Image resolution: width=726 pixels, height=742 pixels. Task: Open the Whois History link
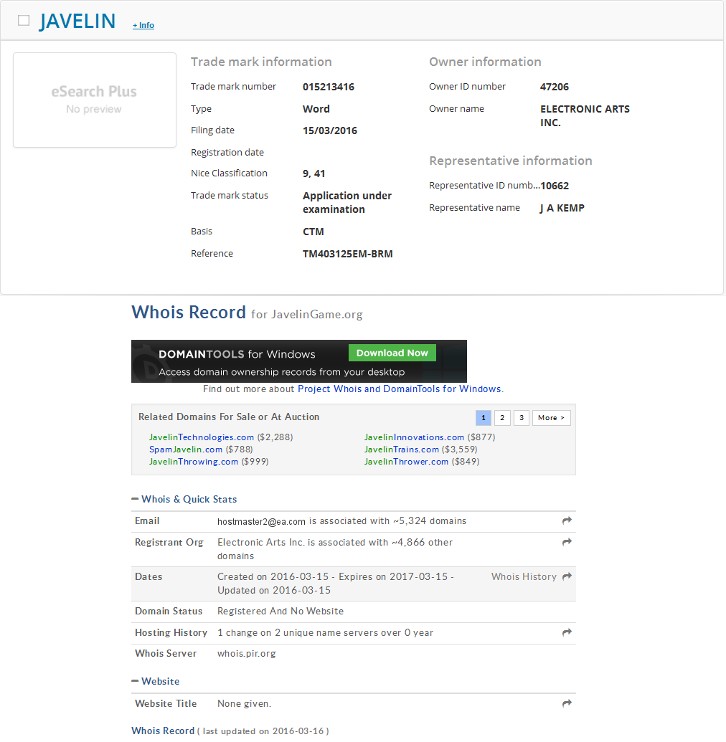(524, 577)
